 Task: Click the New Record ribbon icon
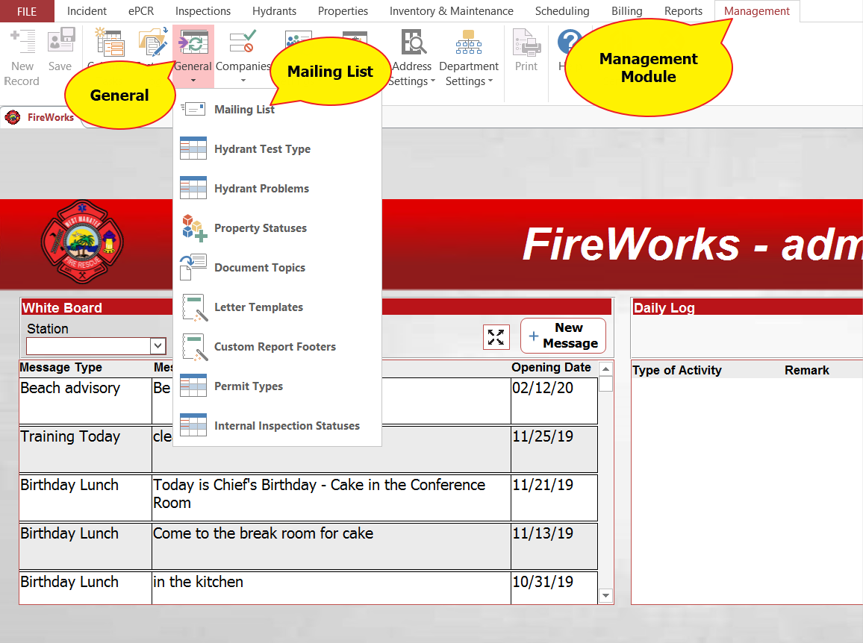22,43
